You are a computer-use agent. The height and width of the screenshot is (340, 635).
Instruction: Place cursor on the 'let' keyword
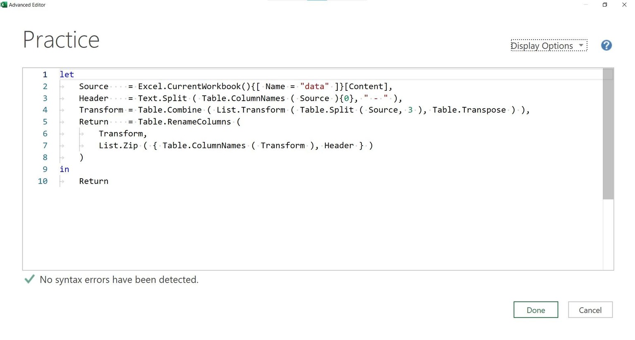pos(67,75)
